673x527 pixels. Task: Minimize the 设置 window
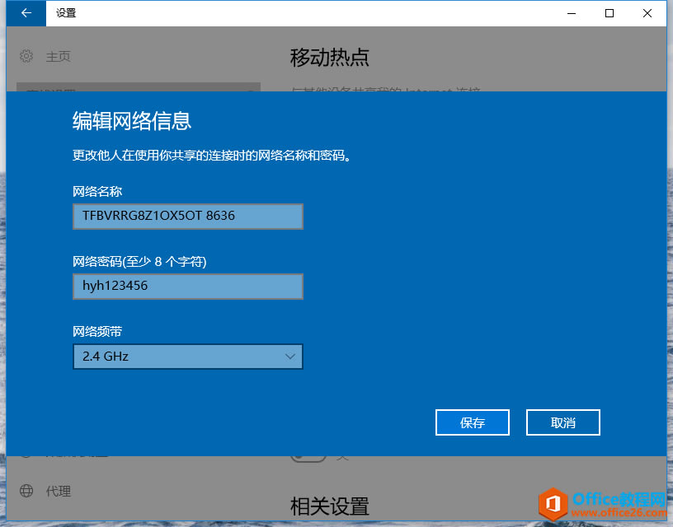point(572,13)
